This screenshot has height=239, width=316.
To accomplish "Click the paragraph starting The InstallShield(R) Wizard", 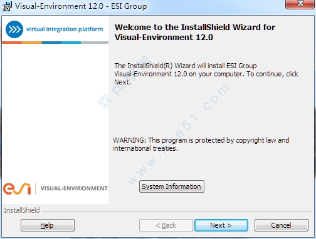I will 206,74.
